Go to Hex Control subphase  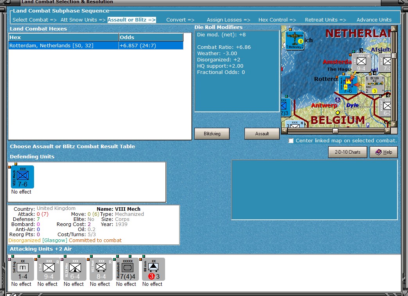277,20
